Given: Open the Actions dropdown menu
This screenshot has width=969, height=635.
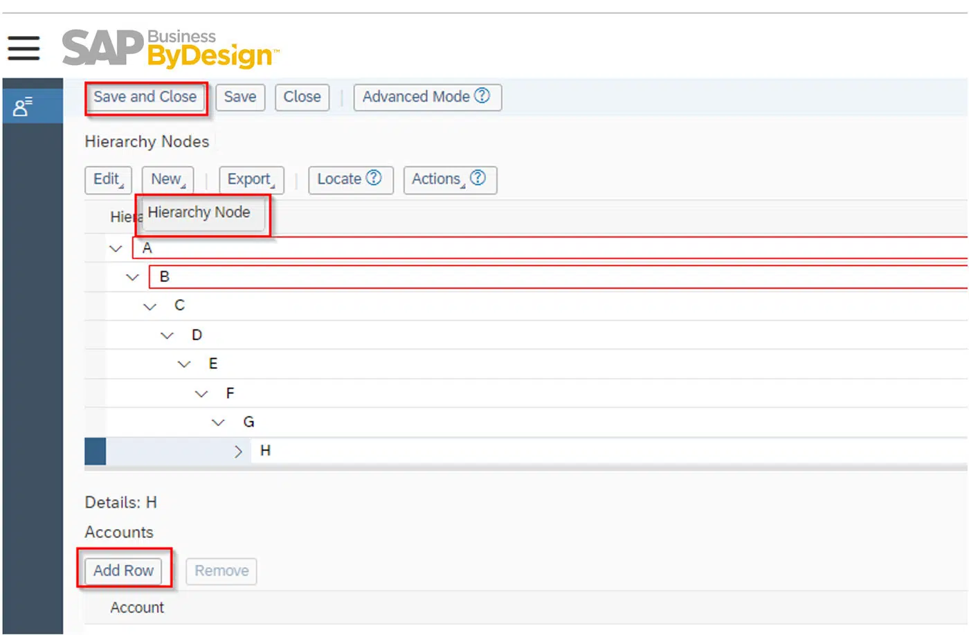Looking at the screenshot, I should [x=450, y=179].
